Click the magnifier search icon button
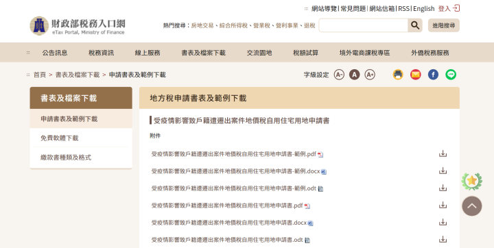 pos(415,25)
